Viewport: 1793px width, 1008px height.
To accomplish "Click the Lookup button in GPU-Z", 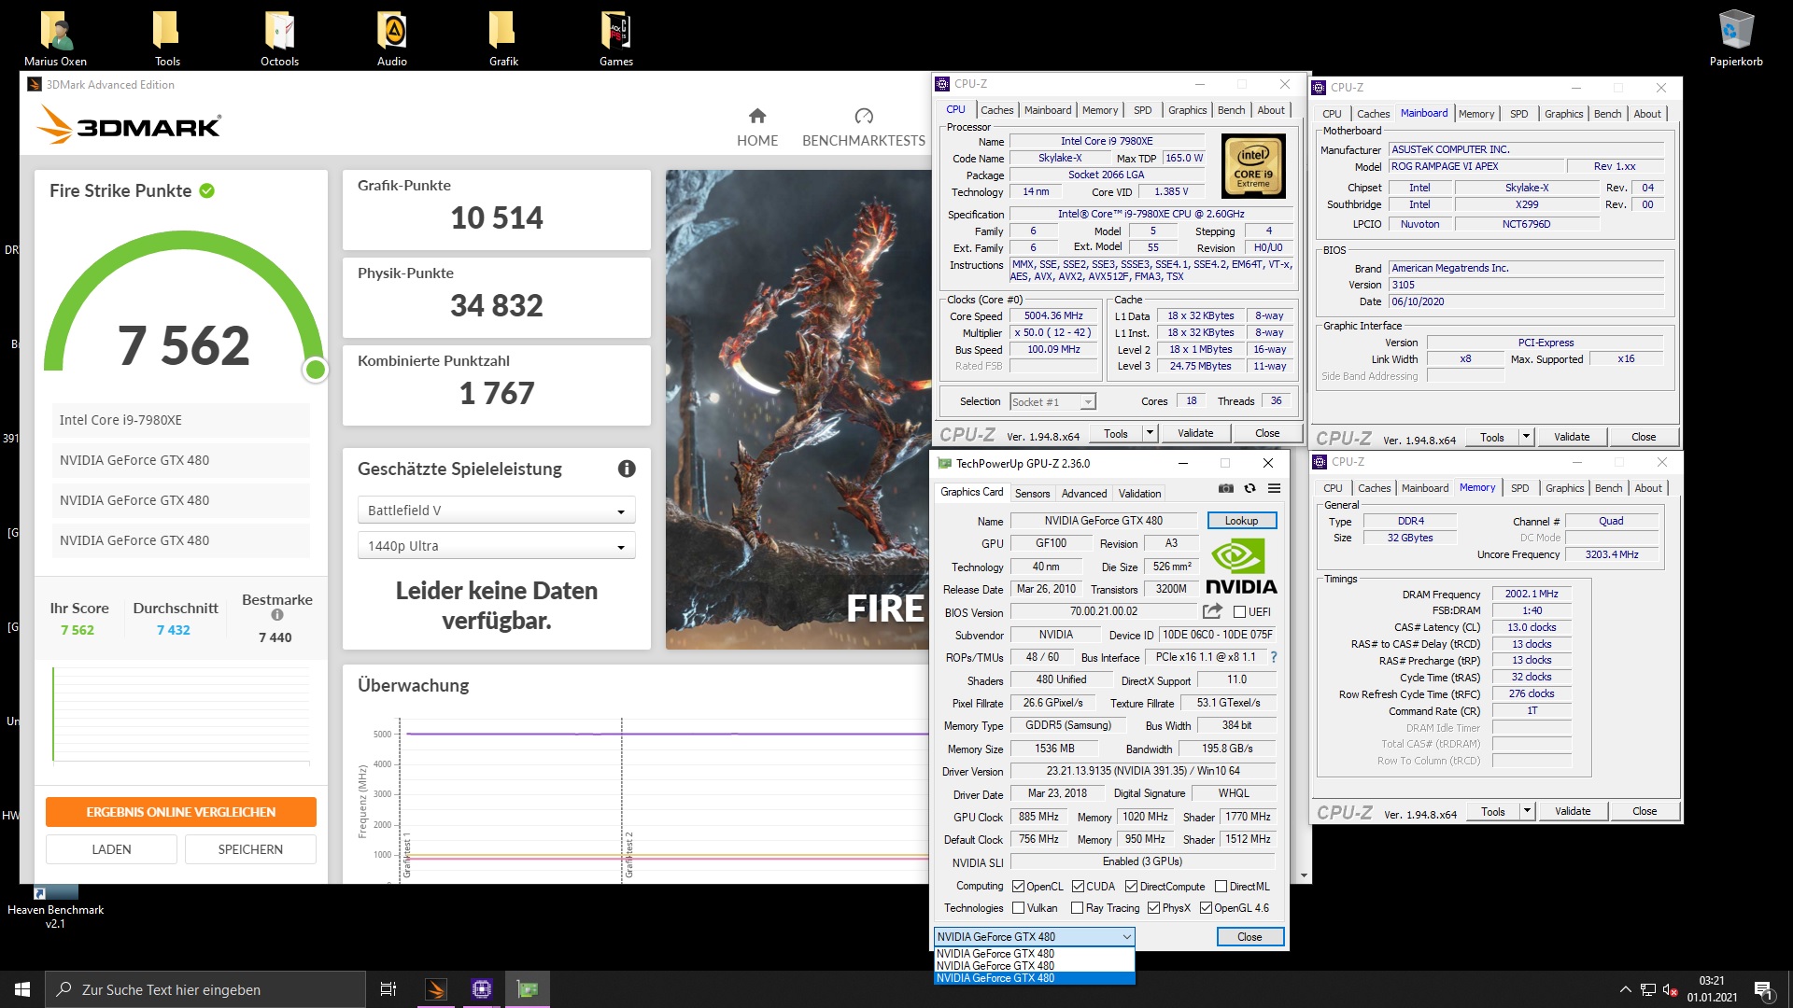I will tap(1241, 521).
